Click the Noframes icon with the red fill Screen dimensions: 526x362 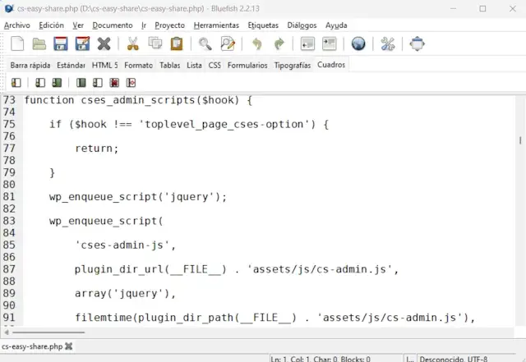[114, 82]
